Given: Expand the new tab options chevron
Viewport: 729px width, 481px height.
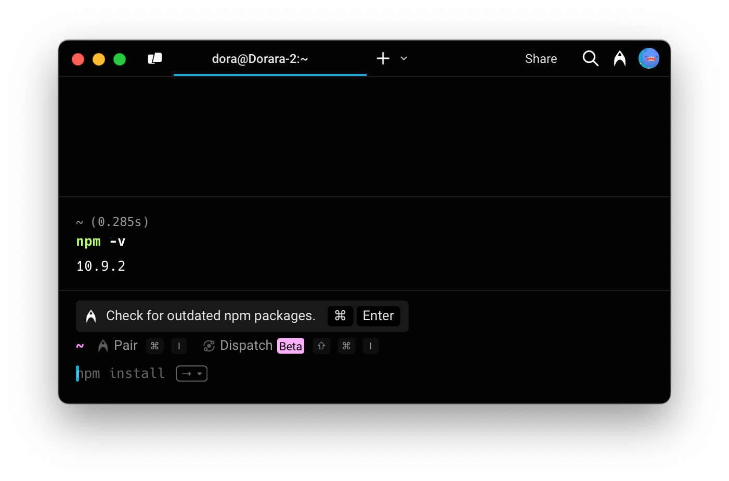Looking at the screenshot, I should (404, 58).
